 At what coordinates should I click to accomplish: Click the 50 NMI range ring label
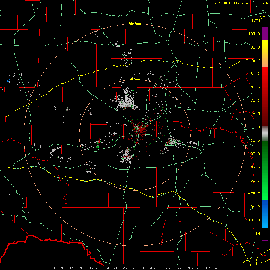(x=135, y=79)
